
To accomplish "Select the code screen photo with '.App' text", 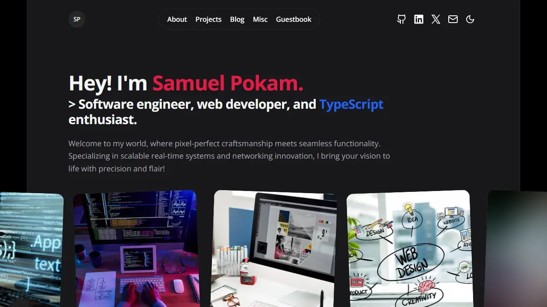I will coord(30,252).
